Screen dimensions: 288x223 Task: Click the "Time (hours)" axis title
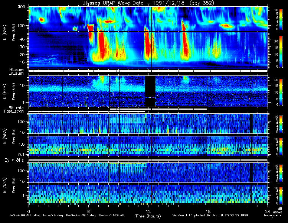148,216
